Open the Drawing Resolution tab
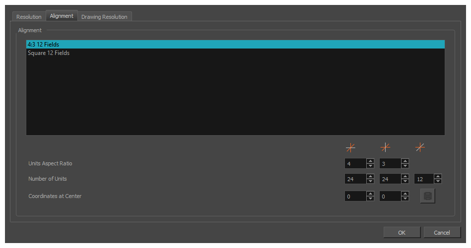The image size is (471, 248). (104, 17)
